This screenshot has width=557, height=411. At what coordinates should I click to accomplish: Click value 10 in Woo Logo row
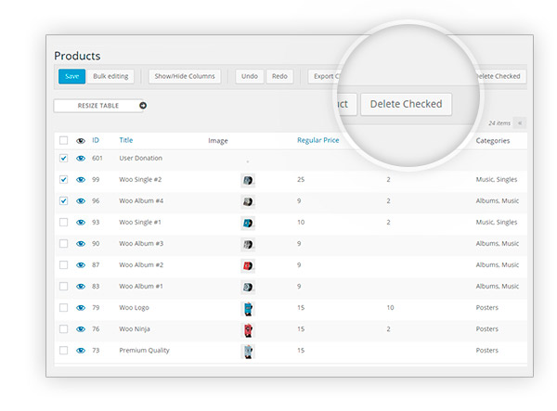coord(390,307)
